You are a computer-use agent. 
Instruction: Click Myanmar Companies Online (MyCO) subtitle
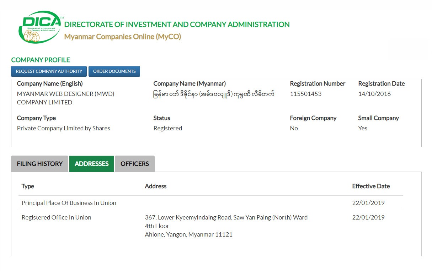tap(123, 37)
